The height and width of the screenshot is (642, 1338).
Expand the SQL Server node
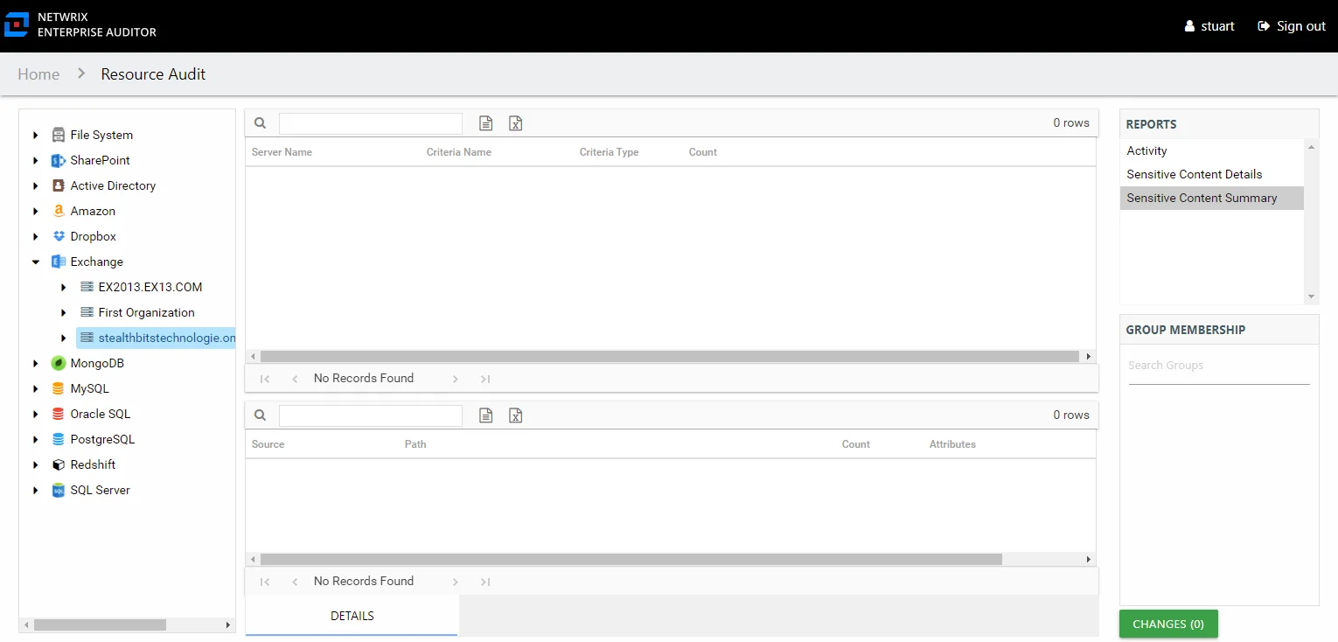point(36,490)
